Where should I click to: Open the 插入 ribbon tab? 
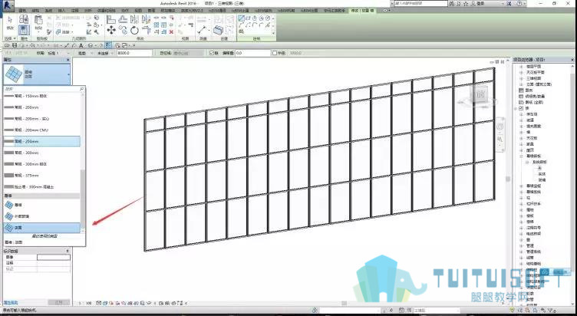(61, 11)
